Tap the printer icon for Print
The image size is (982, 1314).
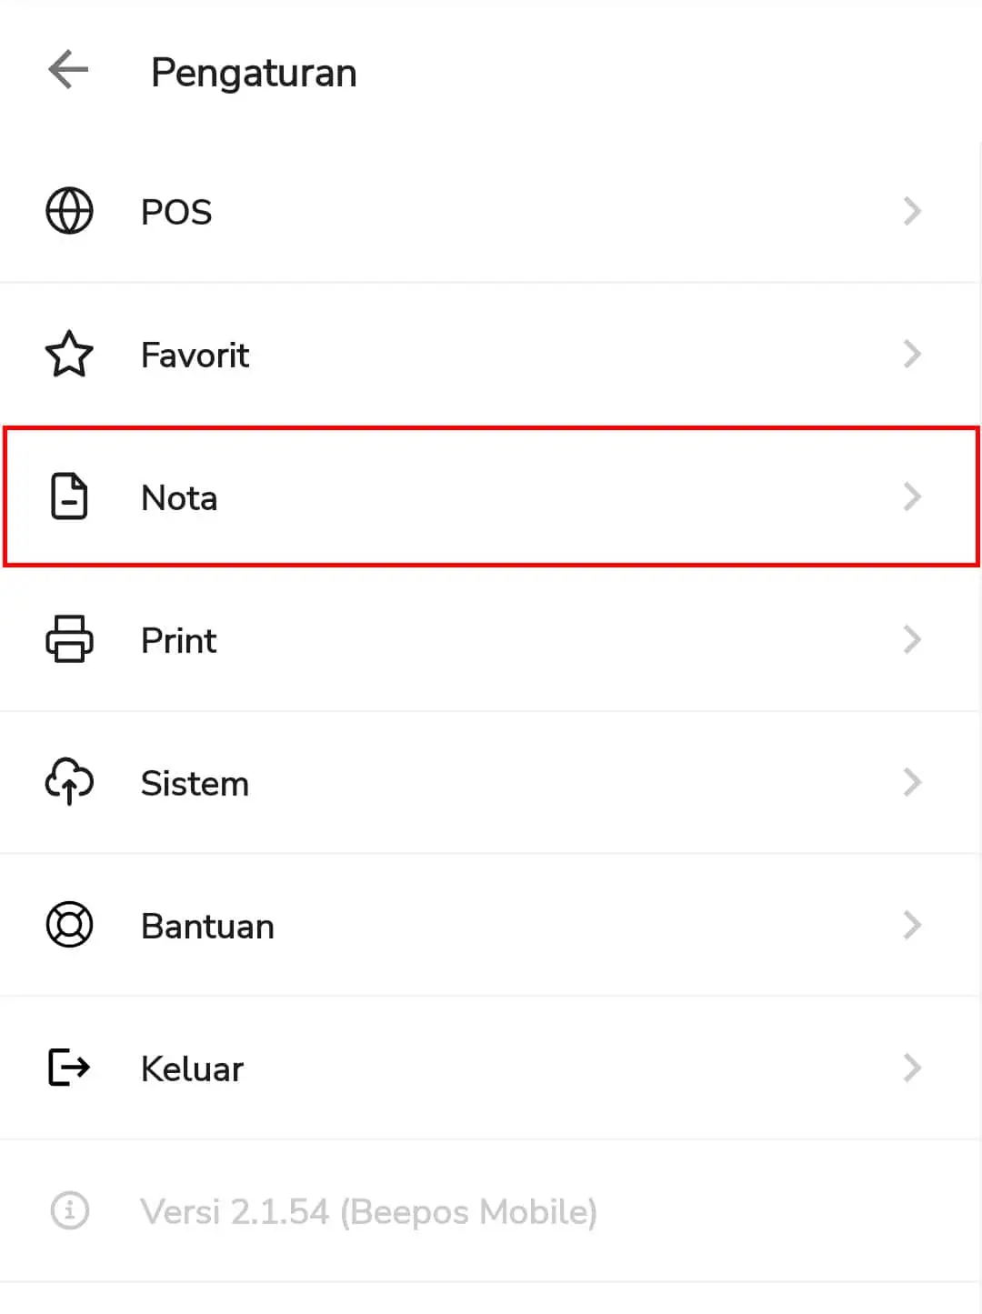coord(69,639)
